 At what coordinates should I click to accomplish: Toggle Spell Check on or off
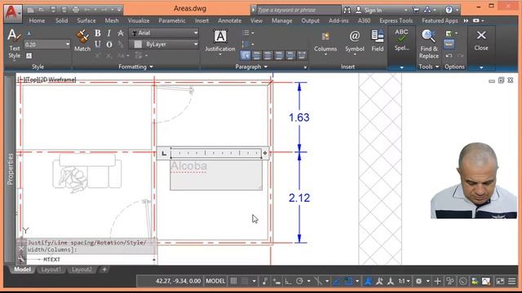pos(401,40)
